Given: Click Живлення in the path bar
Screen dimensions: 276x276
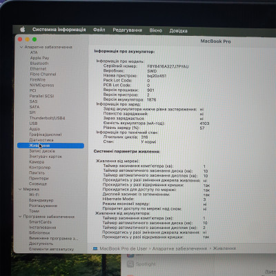Looking at the screenshot, I should click(x=224, y=248).
